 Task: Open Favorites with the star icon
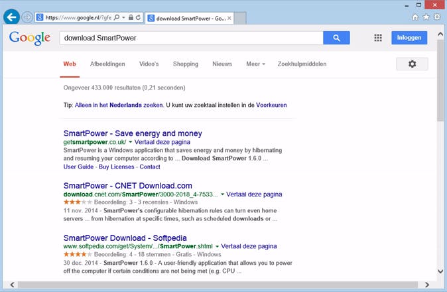(426, 17)
